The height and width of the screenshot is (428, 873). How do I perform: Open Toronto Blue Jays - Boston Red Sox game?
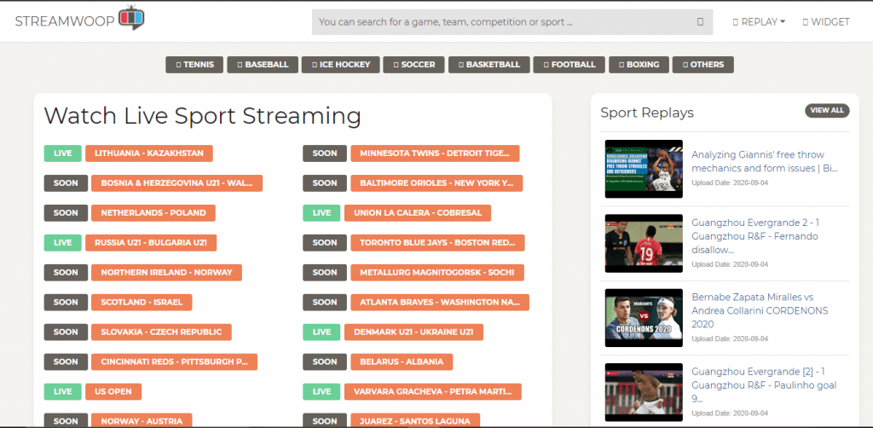[437, 243]
